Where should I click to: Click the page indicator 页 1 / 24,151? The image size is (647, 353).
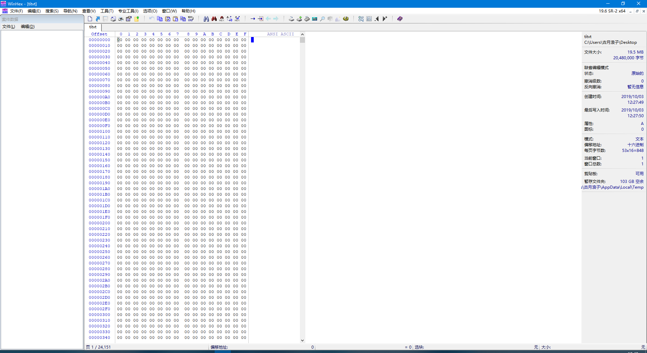click(x=98, y=347)
